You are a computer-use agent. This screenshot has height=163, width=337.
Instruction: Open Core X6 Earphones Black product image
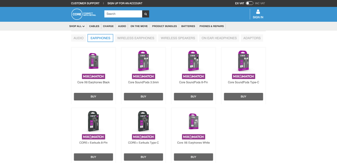click(x=93, y=61)
